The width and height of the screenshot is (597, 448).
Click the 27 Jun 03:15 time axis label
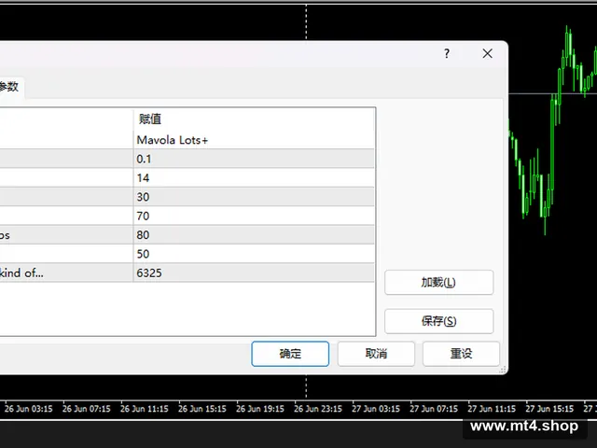click(376, 409)
